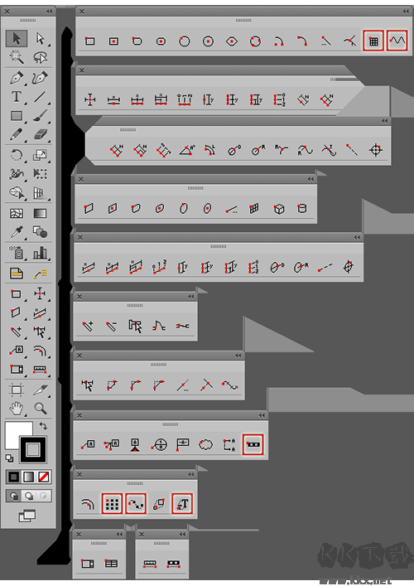The width and height of the screenshot is (414, 586).
Task: Grab the top panel's grip handle
Action: pyautogui.click(x=243, y=21)
